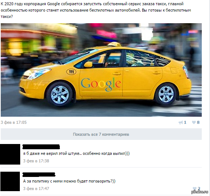Like the politics comment heart icon
The width and height of the screenshot is (210, 196).
tap(194, 189)
